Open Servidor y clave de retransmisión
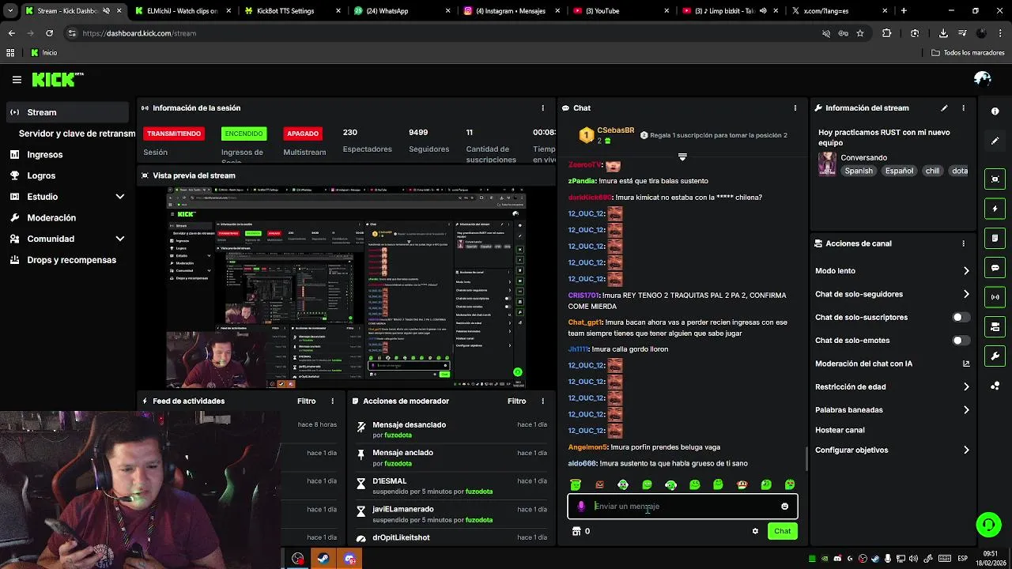Screen dimensions: 1012x569 (x=77, y=134)
